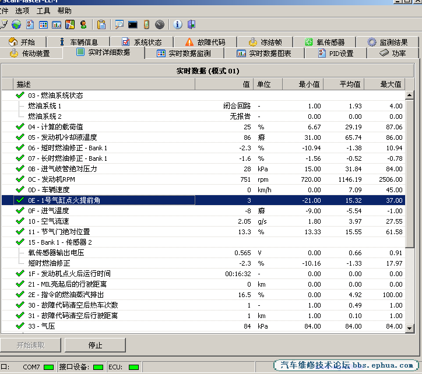Click the green COM7 status indicator
This screenshot has height=374, width=422.
(x=49, y=367)
